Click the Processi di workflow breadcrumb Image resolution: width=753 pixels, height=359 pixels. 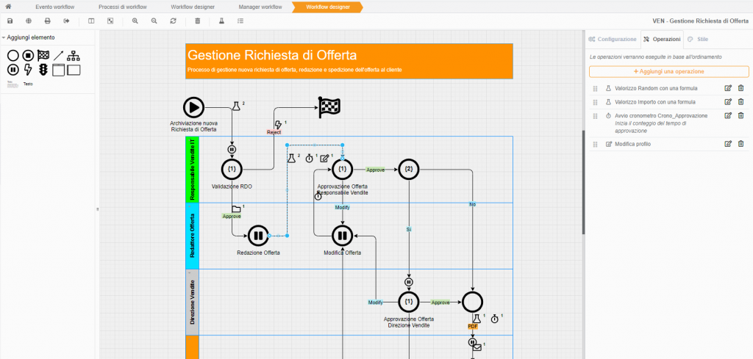pyautogui.click(x=123, y=7)
